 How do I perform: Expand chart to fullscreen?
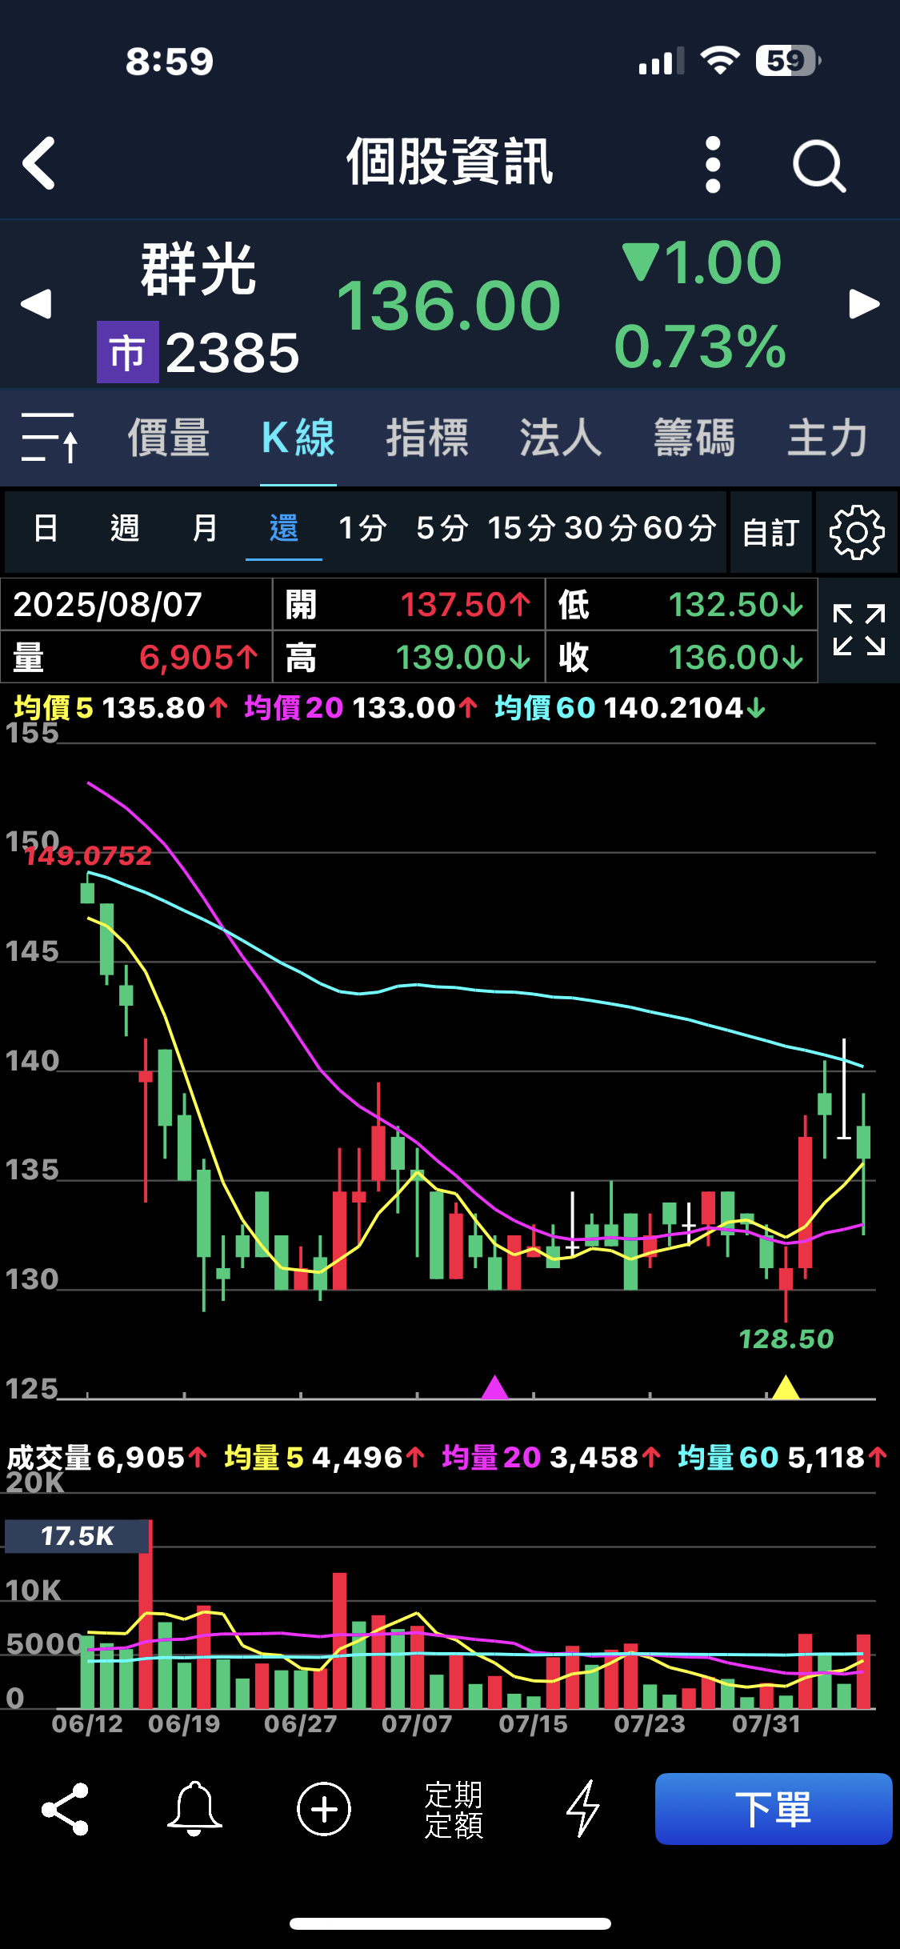click(x=859, y=630)
